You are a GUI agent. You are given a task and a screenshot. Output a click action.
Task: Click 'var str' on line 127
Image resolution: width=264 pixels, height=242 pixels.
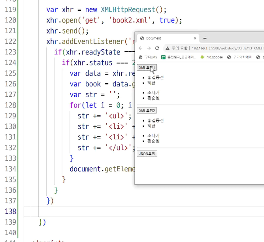83,95
